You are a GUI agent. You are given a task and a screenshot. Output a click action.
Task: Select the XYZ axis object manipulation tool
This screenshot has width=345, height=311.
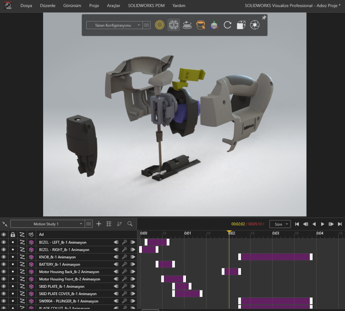click(x=214, y=25)
